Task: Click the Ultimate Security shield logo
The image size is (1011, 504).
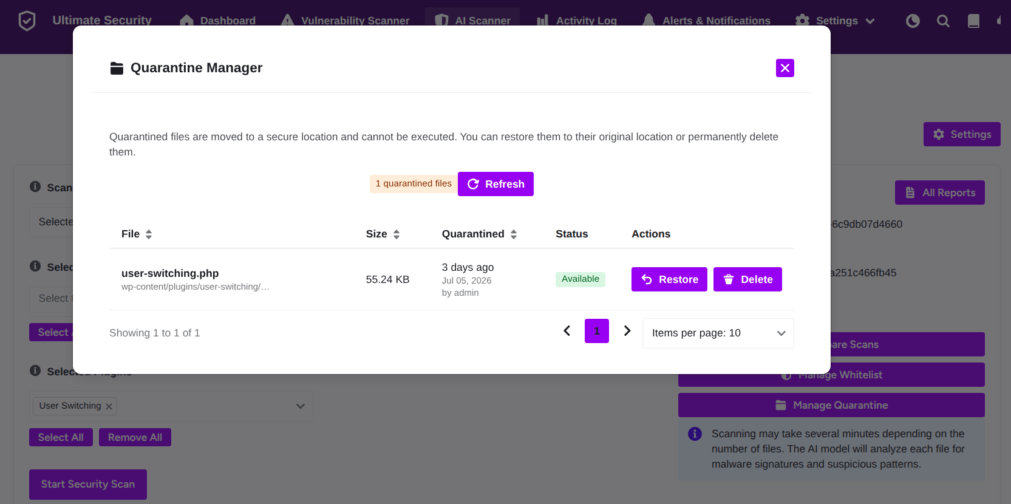Action: 27,21
